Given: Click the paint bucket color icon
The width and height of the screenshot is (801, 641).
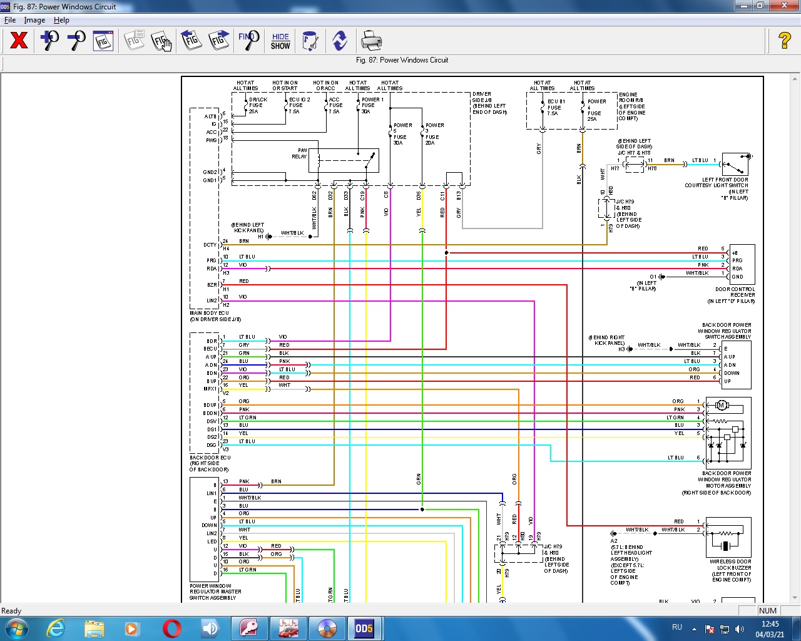Looking at the screenshot, I should [310, 41].
